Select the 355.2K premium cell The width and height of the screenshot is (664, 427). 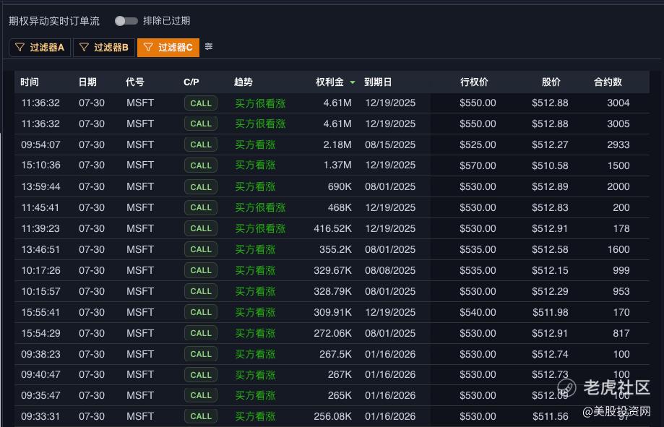click(x=335, y=249)
